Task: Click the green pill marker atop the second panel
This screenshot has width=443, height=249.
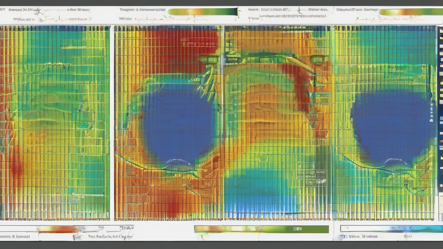Action: point(209,60)
